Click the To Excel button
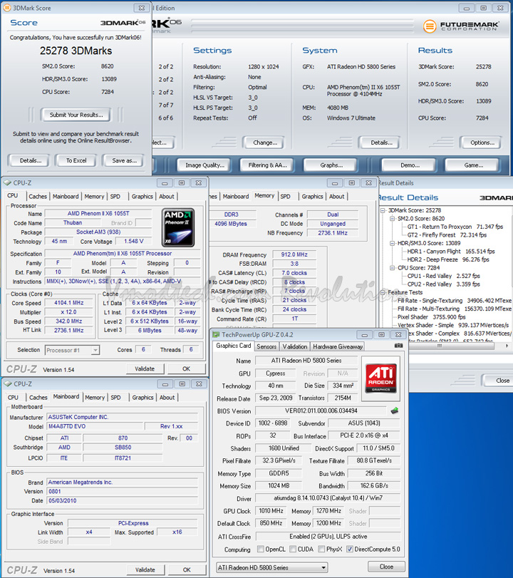This screenshot has height=578, width=513. (x=76, y=160)
